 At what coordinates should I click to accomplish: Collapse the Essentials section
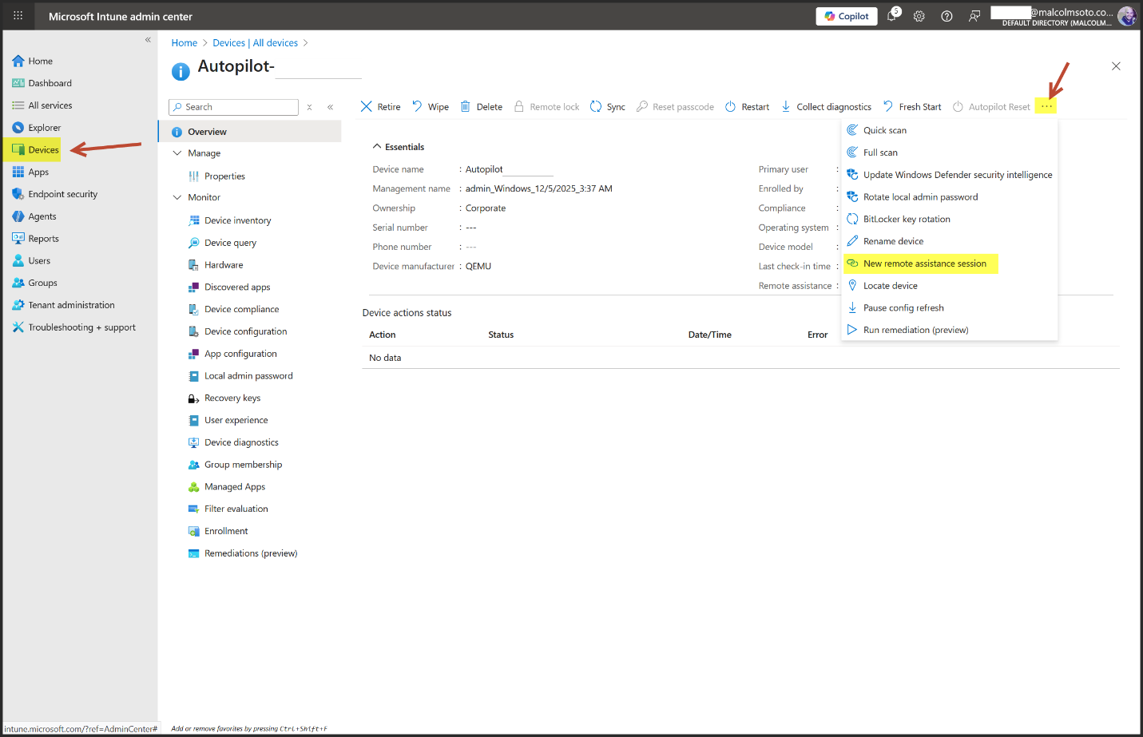377,147
